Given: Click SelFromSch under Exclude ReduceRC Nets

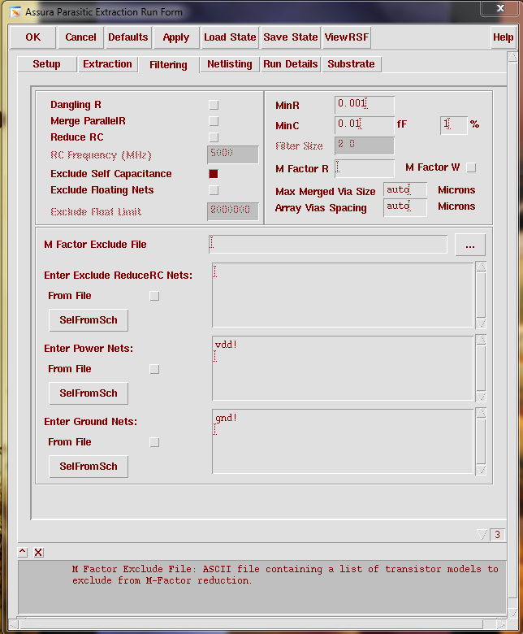Looking at the screenshot, I should pos(89,320).
